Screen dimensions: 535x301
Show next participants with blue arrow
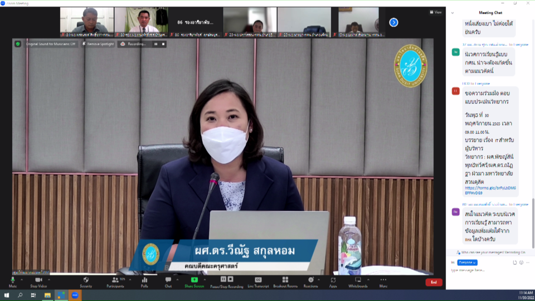click(x=393, y=22)
